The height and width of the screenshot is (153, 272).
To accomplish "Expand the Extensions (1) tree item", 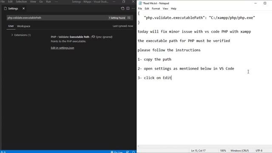I will 21,35.
